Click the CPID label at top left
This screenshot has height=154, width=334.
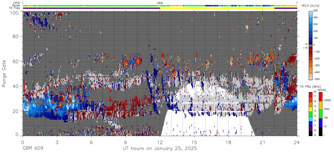pos(17,3)
